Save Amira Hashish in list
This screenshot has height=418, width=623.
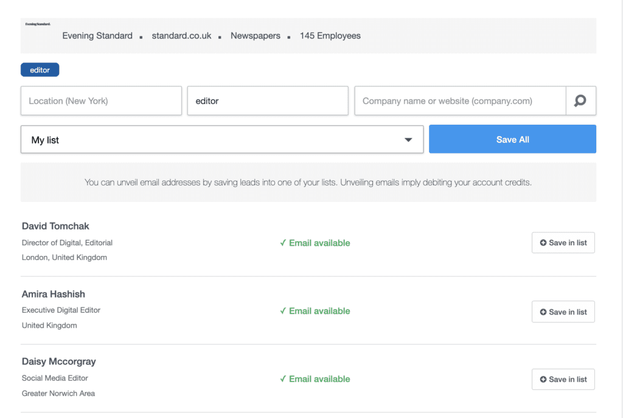[563, 312]
